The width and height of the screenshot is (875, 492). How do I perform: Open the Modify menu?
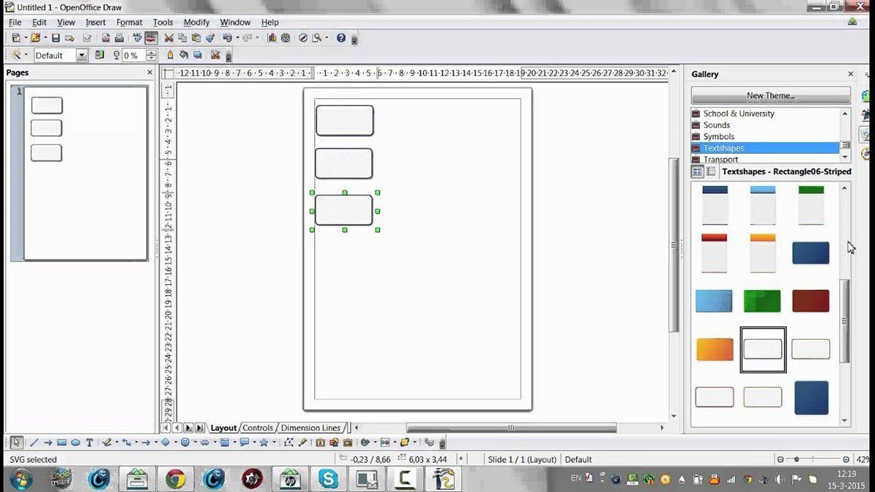(x=196, y=22)
